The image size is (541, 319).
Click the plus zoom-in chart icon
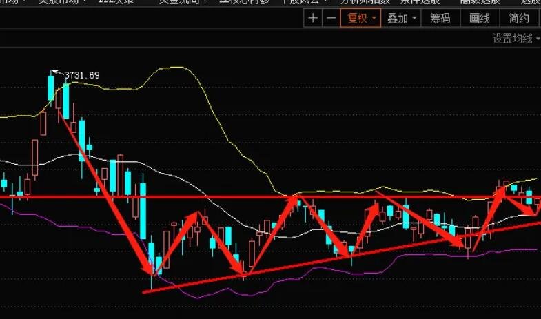click(x=313, y=18)
